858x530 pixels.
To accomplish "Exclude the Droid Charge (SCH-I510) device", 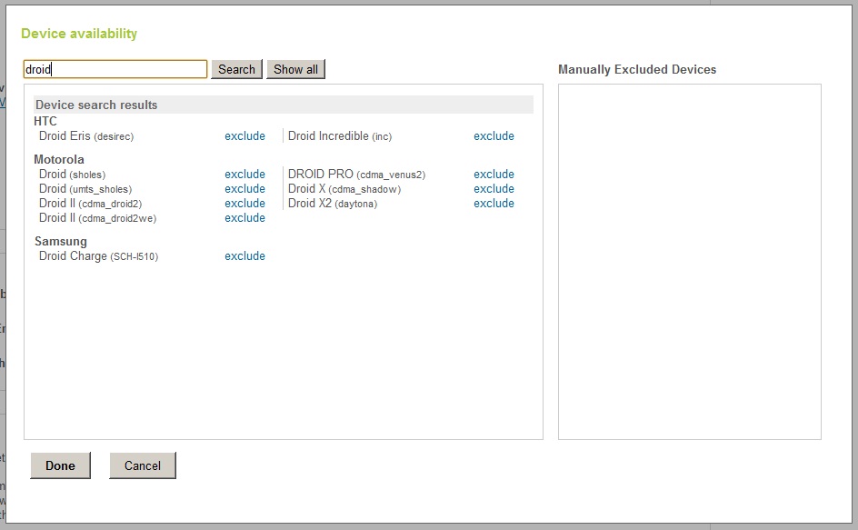I will tap(244, 256).
